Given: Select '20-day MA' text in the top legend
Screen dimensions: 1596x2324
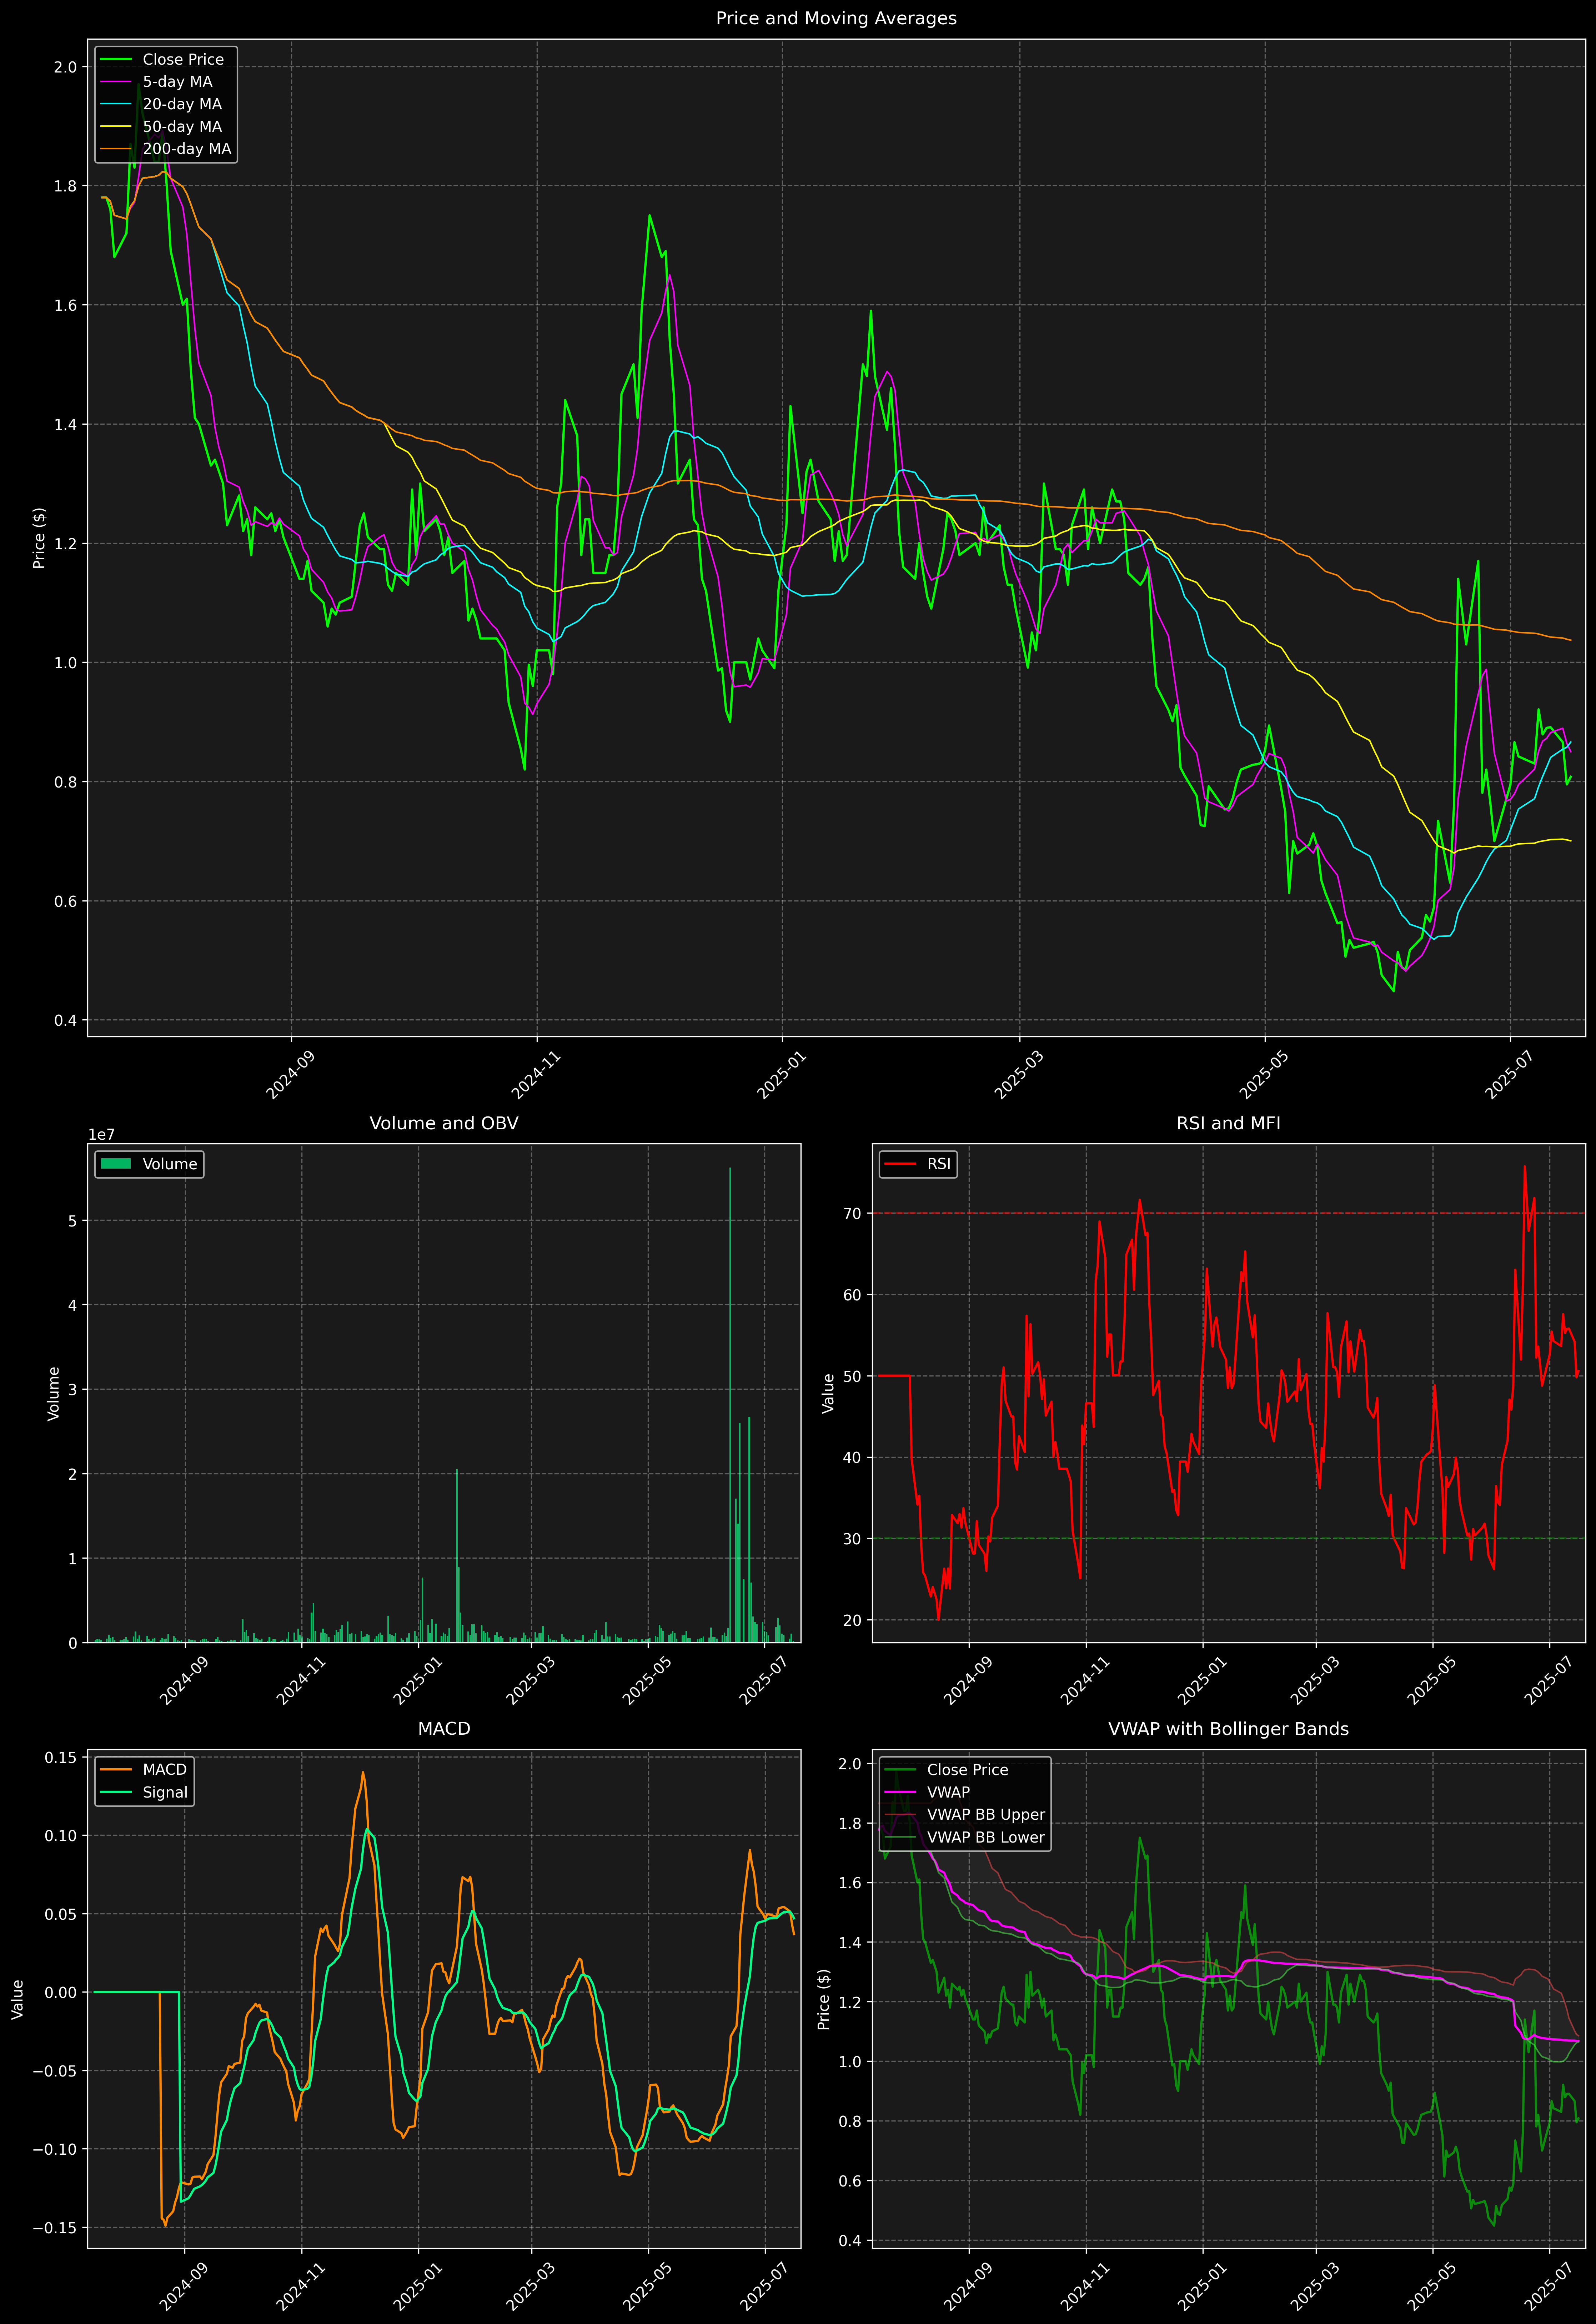Looking at the screenshot, I should pos(182,104).
